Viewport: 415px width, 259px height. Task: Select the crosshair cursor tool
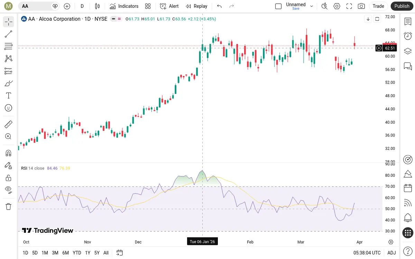tap(9, 22)
